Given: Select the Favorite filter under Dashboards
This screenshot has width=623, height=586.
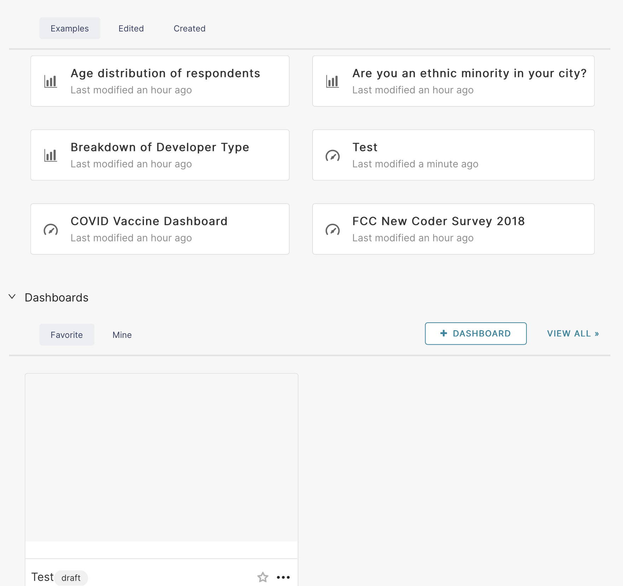Looking at the screenshot, I should click(66, 335).
